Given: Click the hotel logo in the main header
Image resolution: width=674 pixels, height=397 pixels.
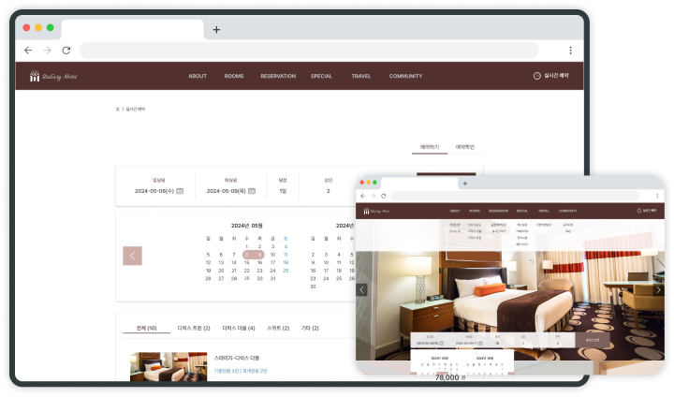Looking at the screenshot, I should (51, 76).
